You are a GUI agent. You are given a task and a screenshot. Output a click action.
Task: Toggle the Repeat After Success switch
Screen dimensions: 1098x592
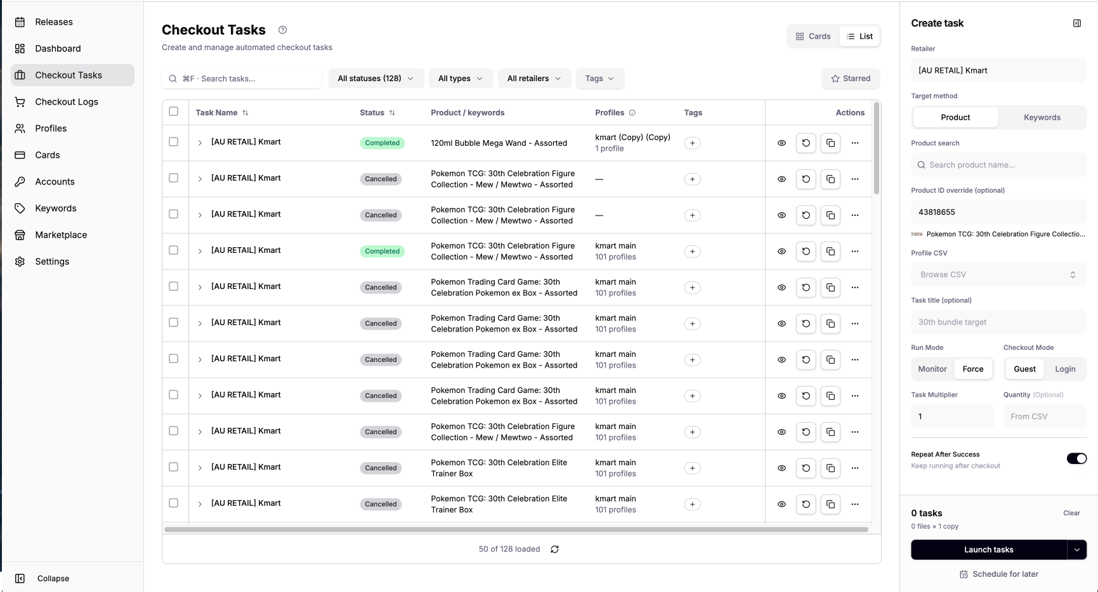[x=1076, y=459]
